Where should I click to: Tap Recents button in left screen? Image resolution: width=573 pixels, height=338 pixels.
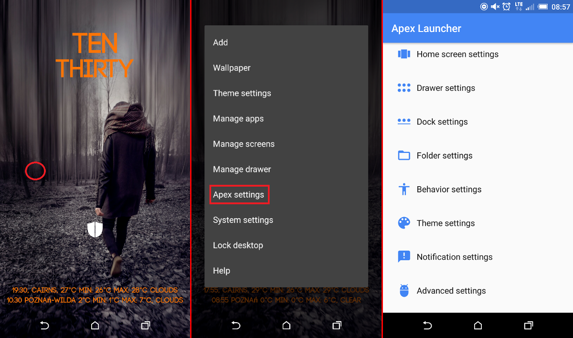coord(146,326)
